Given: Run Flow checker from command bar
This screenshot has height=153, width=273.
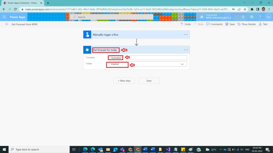Looking at the screenshot, I should tap(246, 24).
